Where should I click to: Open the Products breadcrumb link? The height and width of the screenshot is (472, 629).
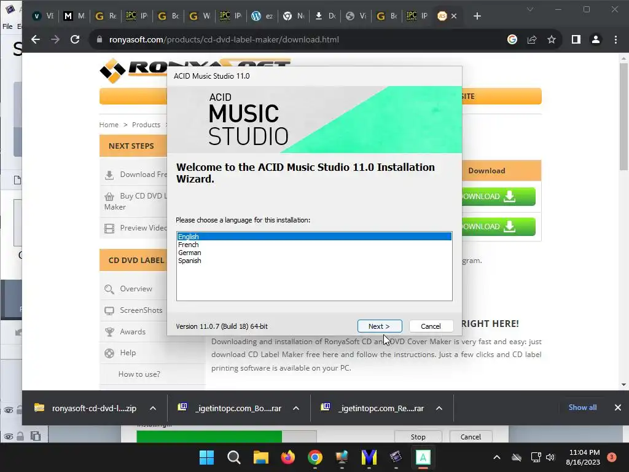146,125
